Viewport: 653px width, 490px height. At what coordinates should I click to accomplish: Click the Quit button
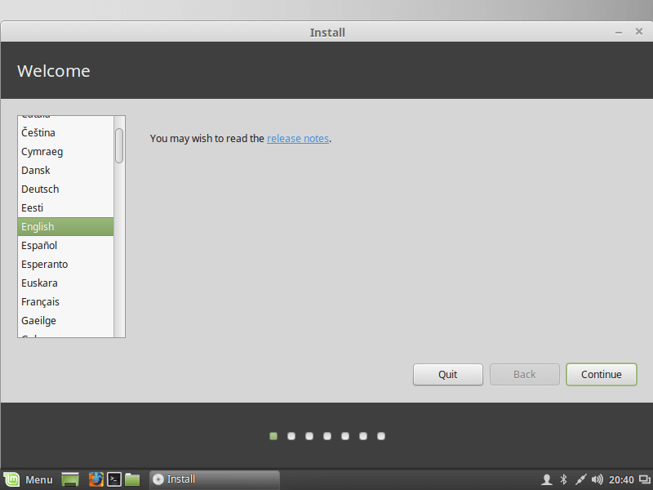[447, 374]
